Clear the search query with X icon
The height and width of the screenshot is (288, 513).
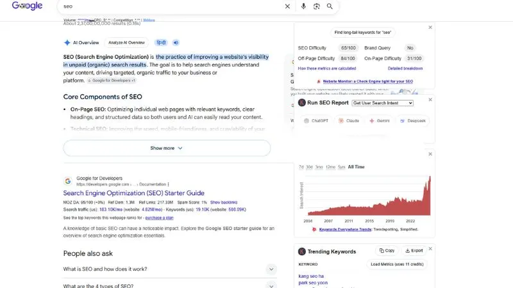pyautogui.click(x=287, y=6)
